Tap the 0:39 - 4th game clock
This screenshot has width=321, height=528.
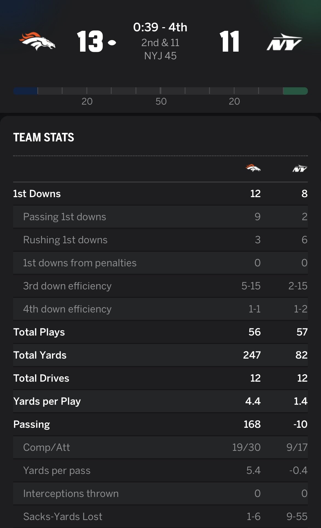click(x=160, y=27)
